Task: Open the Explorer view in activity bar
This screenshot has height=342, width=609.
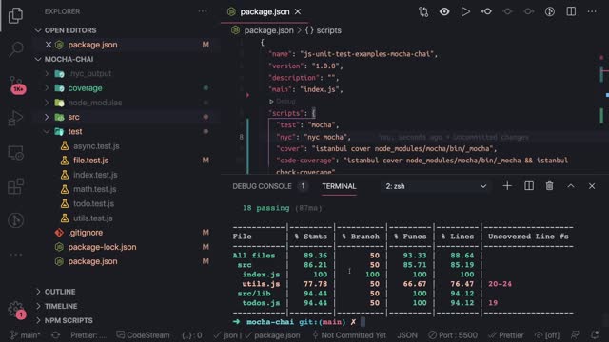Action: coord(15,15)
